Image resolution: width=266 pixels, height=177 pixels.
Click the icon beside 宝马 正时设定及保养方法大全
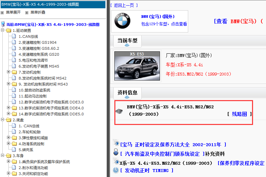(117, 143)
